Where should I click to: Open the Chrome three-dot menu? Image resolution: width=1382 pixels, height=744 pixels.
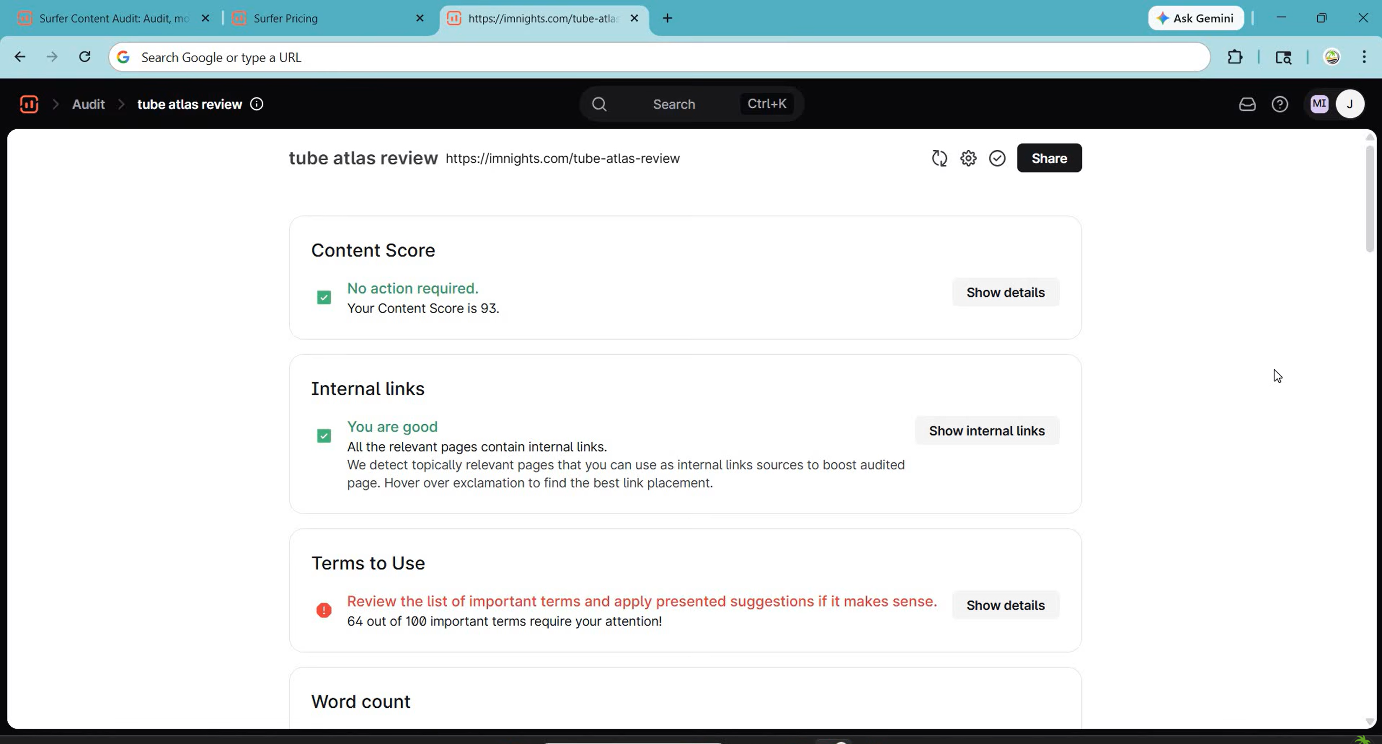1365,57
